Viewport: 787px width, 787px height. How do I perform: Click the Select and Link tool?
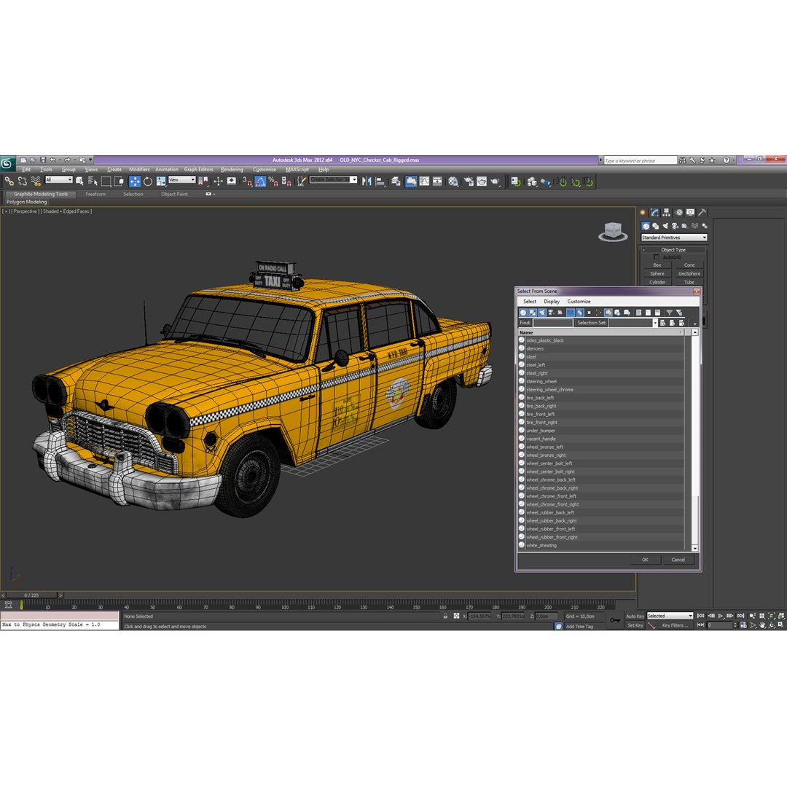click(9, 181)
